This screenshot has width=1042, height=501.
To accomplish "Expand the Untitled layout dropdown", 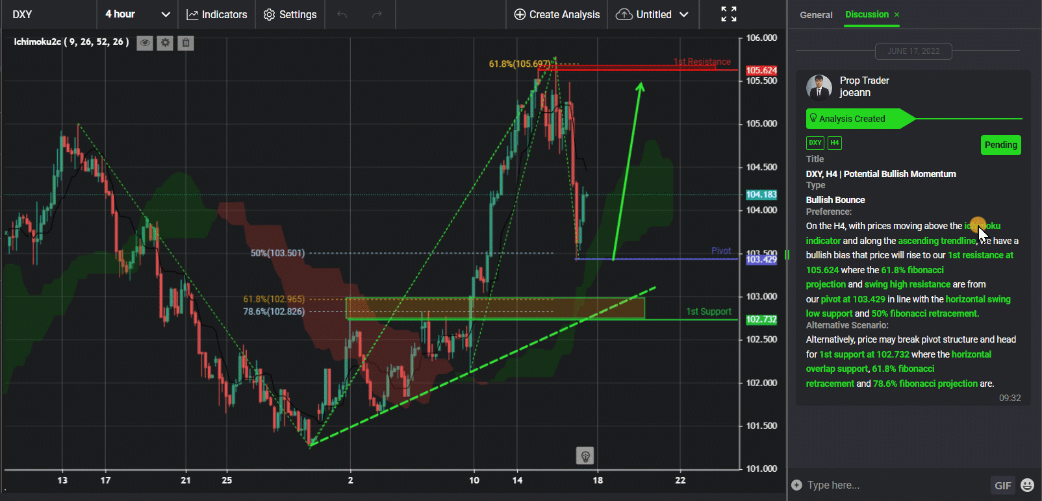I will (684, 14).
